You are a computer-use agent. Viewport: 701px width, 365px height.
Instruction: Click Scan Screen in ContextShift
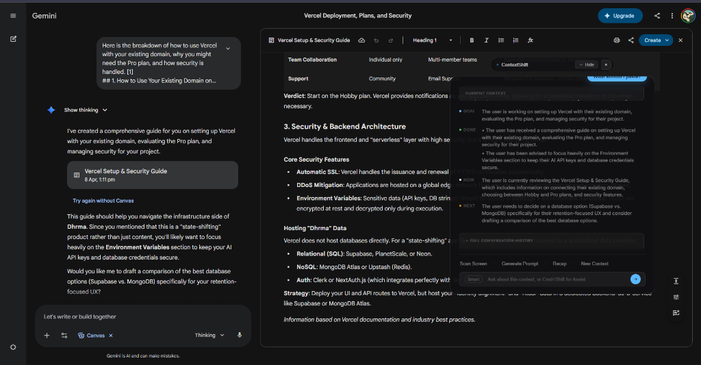473,264
